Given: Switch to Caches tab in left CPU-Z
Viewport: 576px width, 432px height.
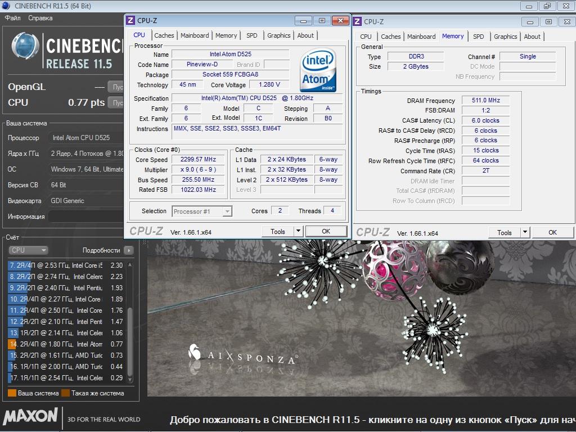Looking at the screenshot, I should tap(164, 35).
